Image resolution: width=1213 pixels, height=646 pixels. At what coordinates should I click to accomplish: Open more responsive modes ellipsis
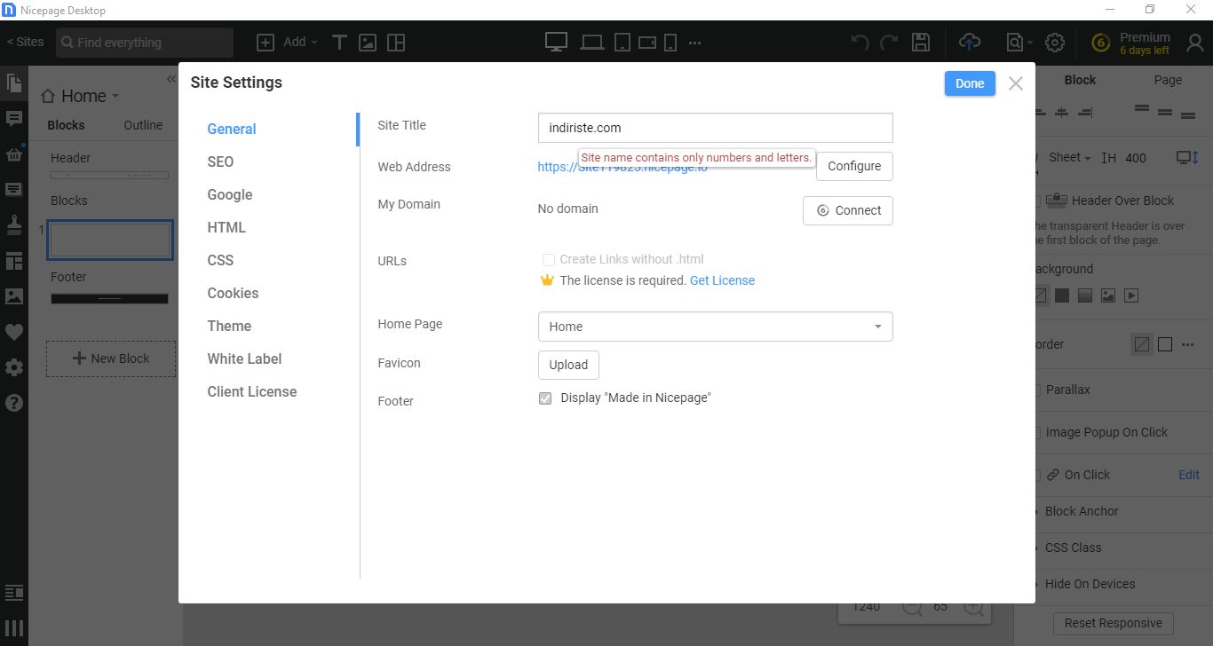point(695,43)
